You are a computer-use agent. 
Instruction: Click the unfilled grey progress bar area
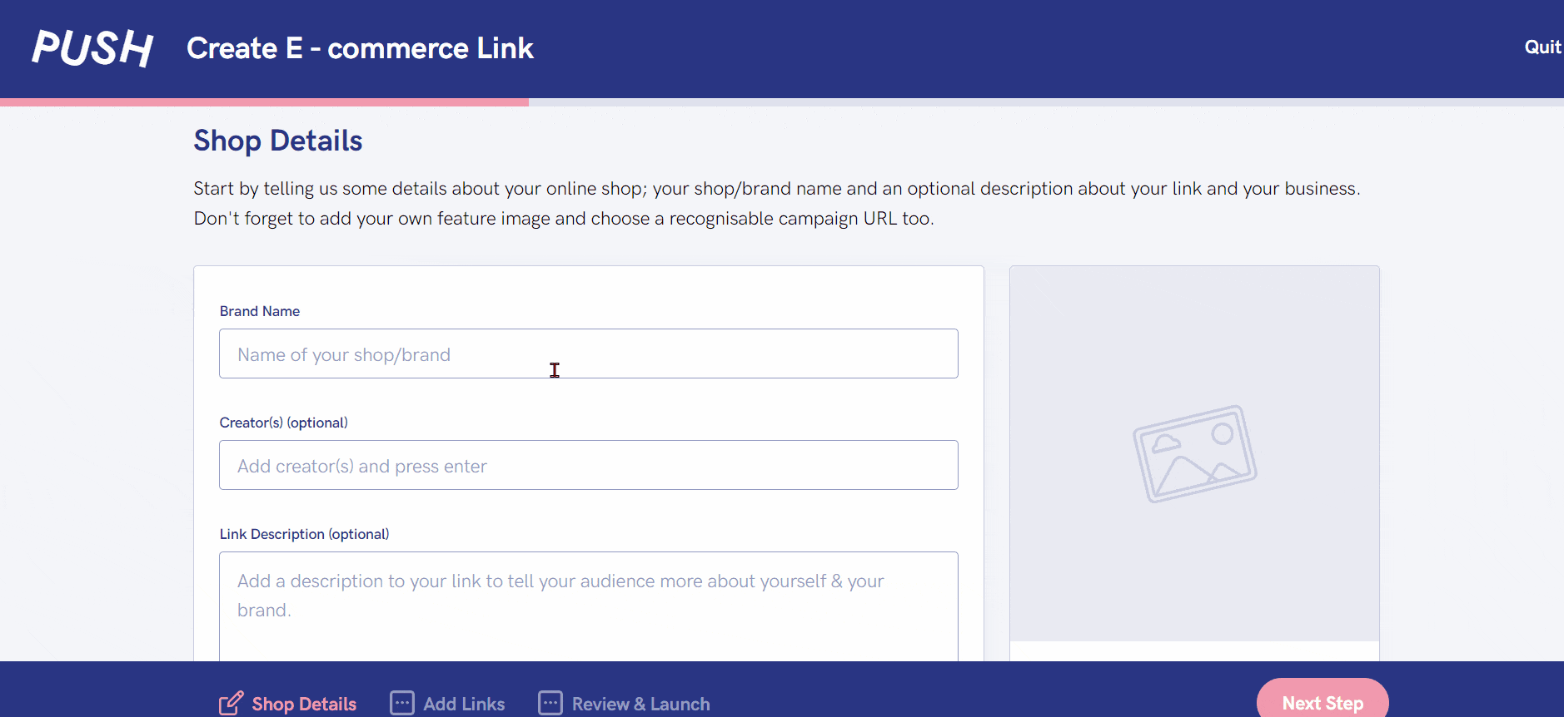(x=1046, y=102)
